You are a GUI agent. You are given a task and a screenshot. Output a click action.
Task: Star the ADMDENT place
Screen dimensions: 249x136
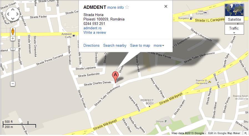[127, 7]
